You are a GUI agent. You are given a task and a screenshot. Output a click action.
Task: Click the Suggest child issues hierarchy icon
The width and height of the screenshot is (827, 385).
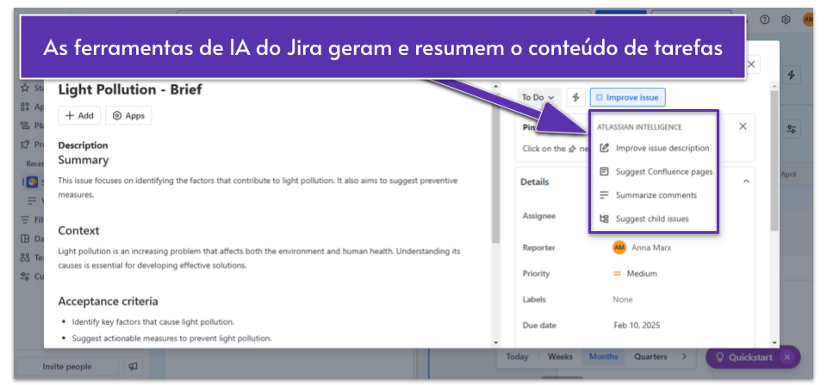605,219
